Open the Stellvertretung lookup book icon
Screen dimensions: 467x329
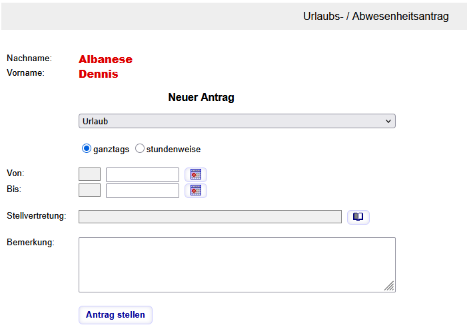point(358,217)
